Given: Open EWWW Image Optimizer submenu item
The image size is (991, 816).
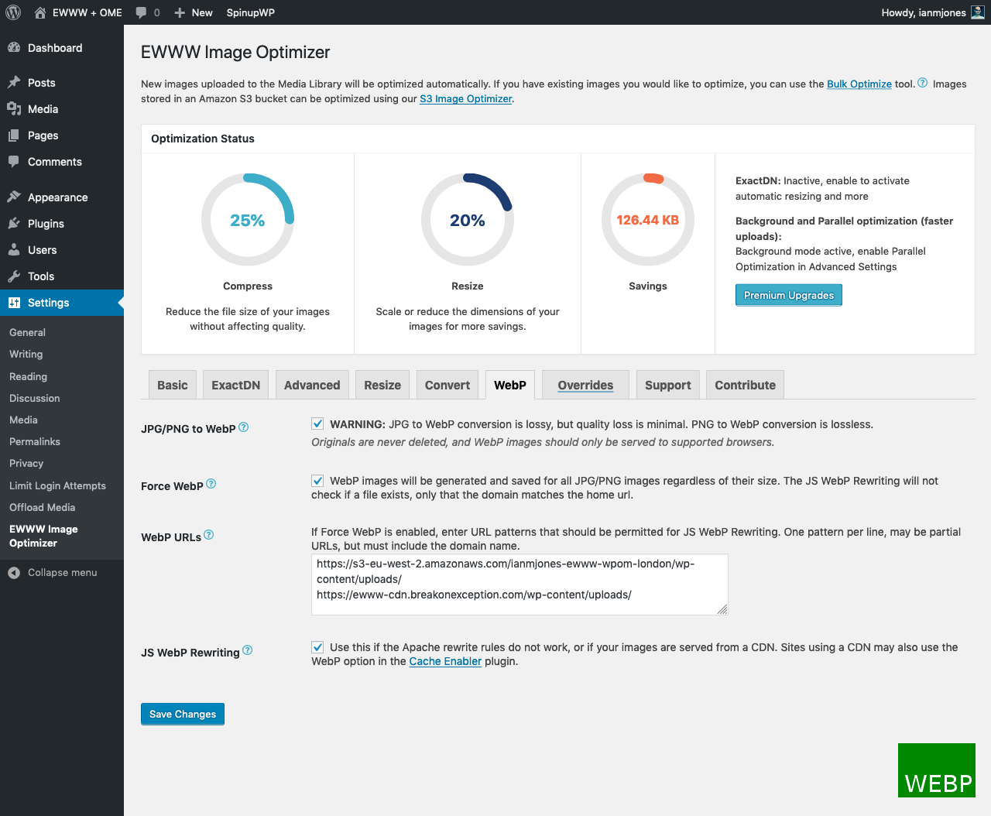Looking at the screenshot, I should coord(44,536).
